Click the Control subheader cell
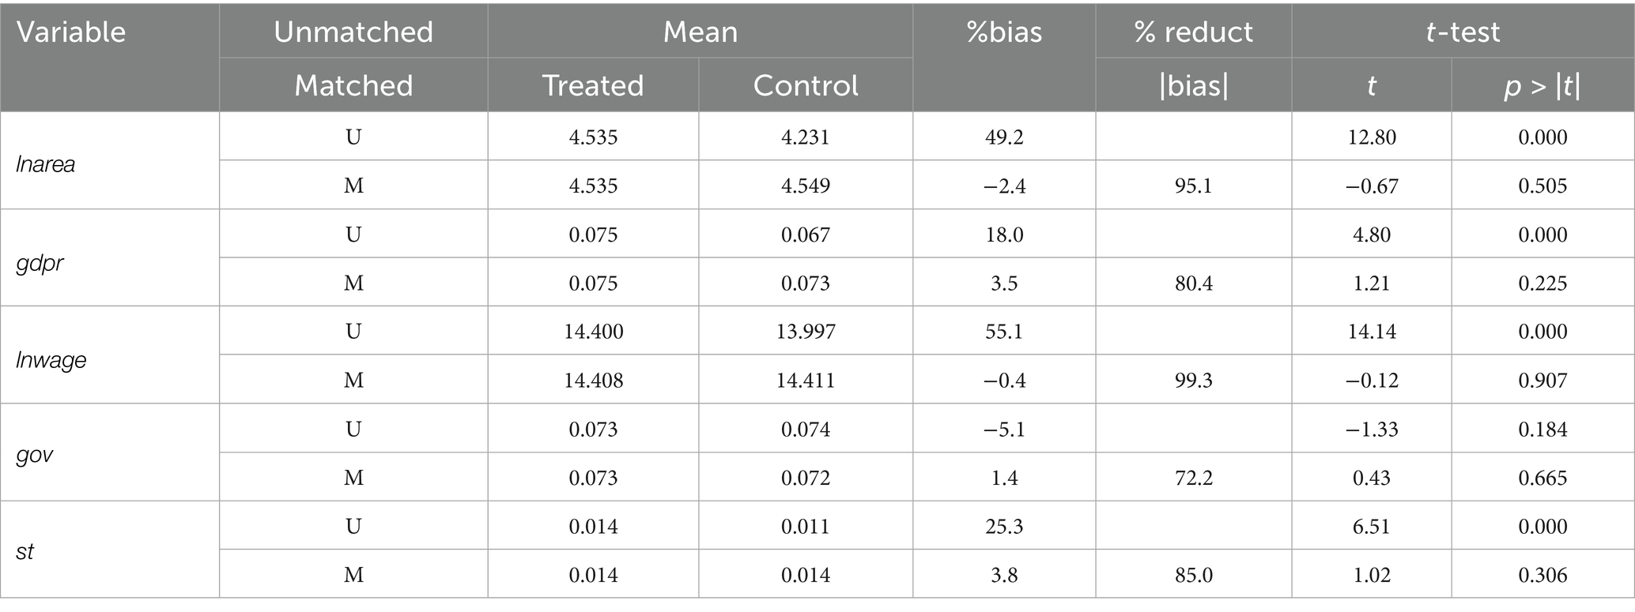Viewport: 1635px width, 612px height. 806,85
